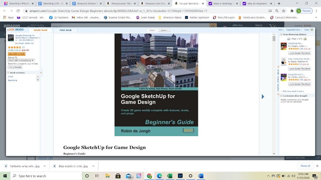Go to the previous browsing history page

pos(289,39)
